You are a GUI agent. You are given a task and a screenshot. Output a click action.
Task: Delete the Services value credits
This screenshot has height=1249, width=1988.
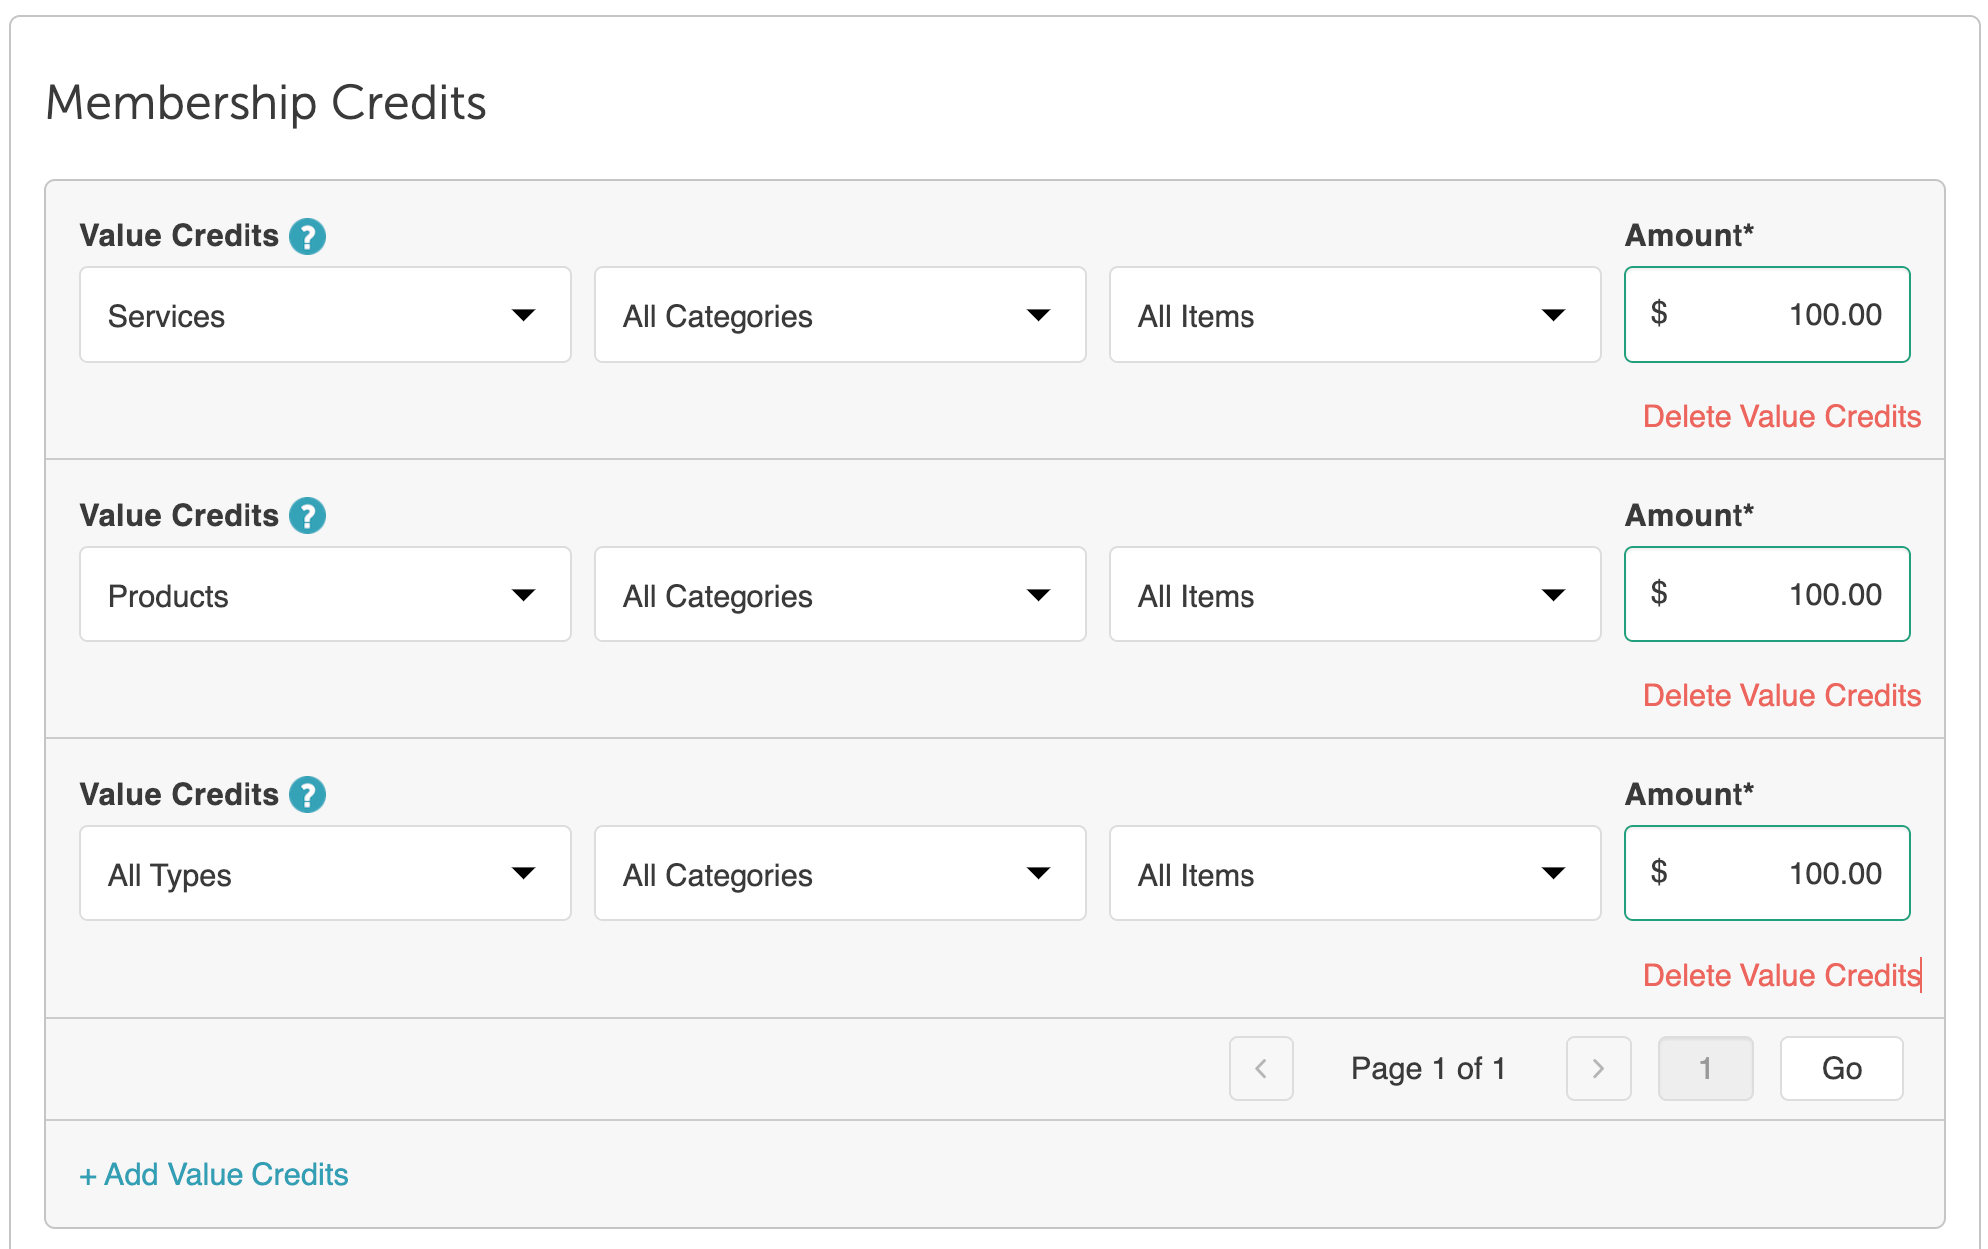tap(1781, 416)
